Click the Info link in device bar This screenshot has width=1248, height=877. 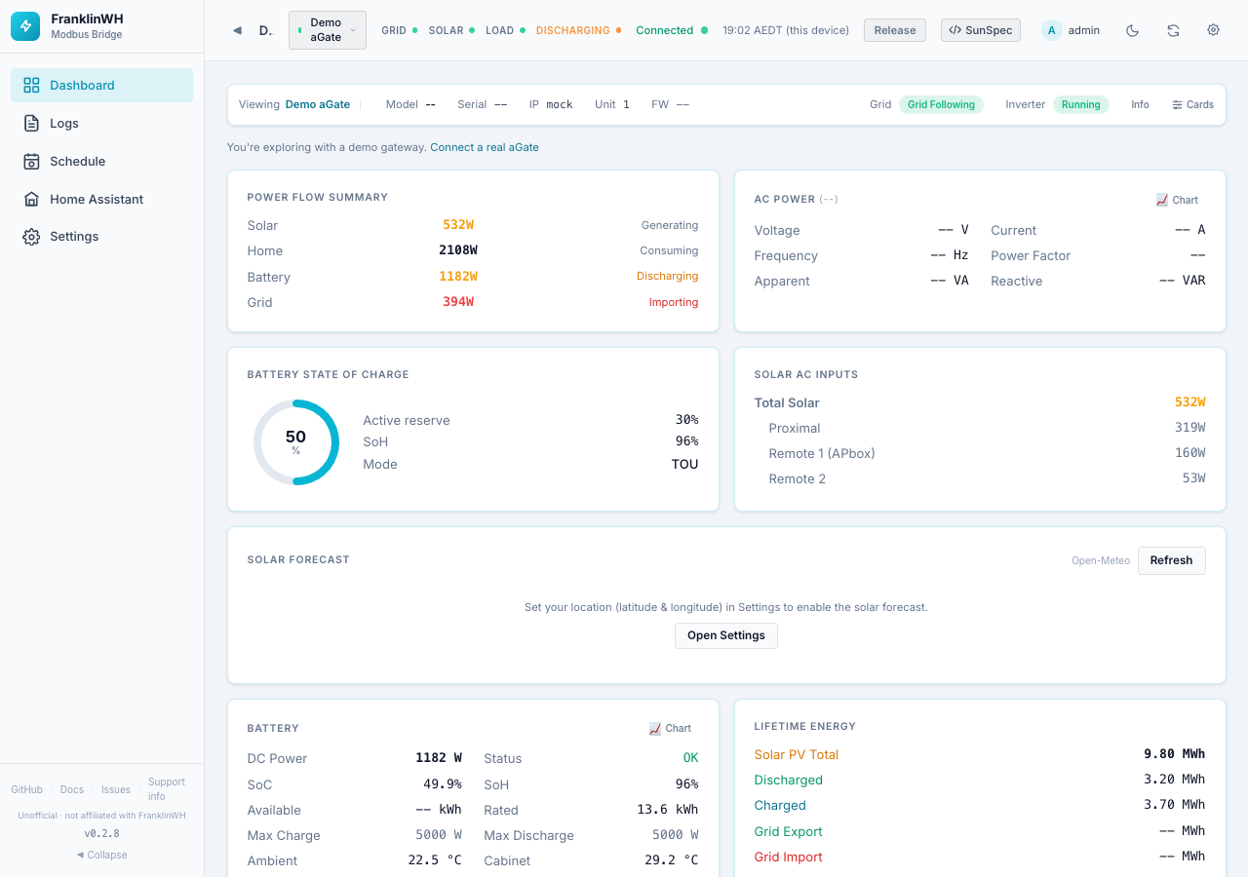coord(1140,104)
